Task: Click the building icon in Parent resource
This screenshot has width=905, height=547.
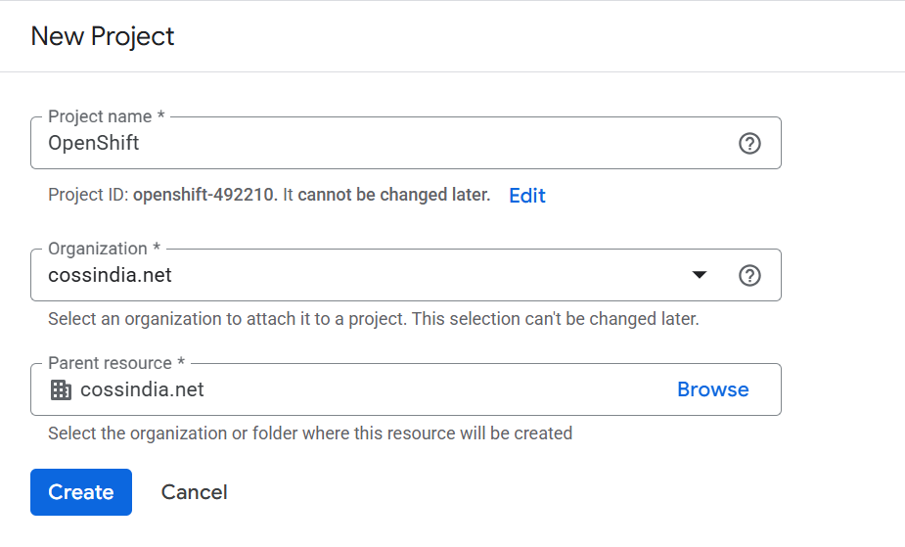Action: 61,390
